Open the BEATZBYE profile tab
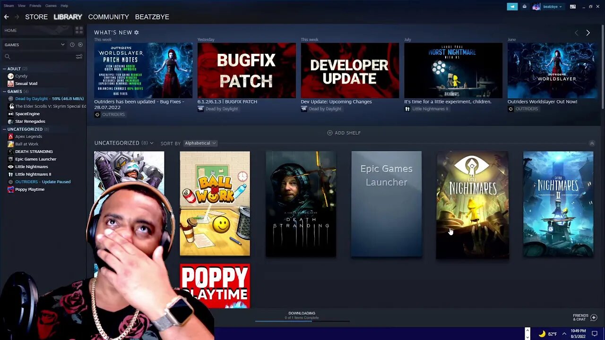The image size is (605, 340). coord(152,17)
